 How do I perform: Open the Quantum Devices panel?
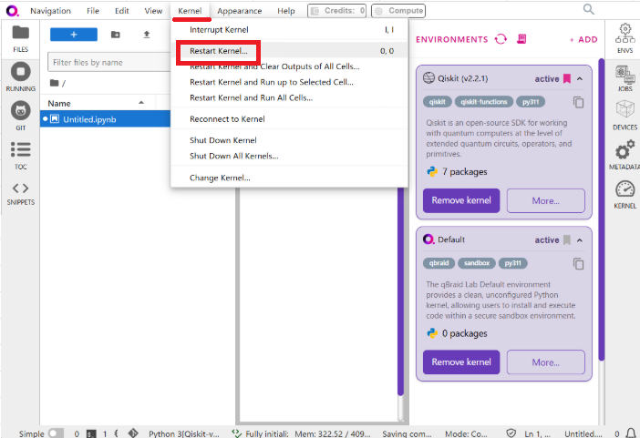pos(625,112)
